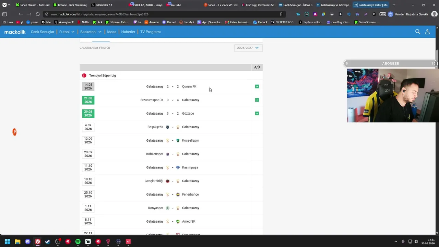
Task: Click the Konyaspor club crest
Action: [x=167, y=208]
